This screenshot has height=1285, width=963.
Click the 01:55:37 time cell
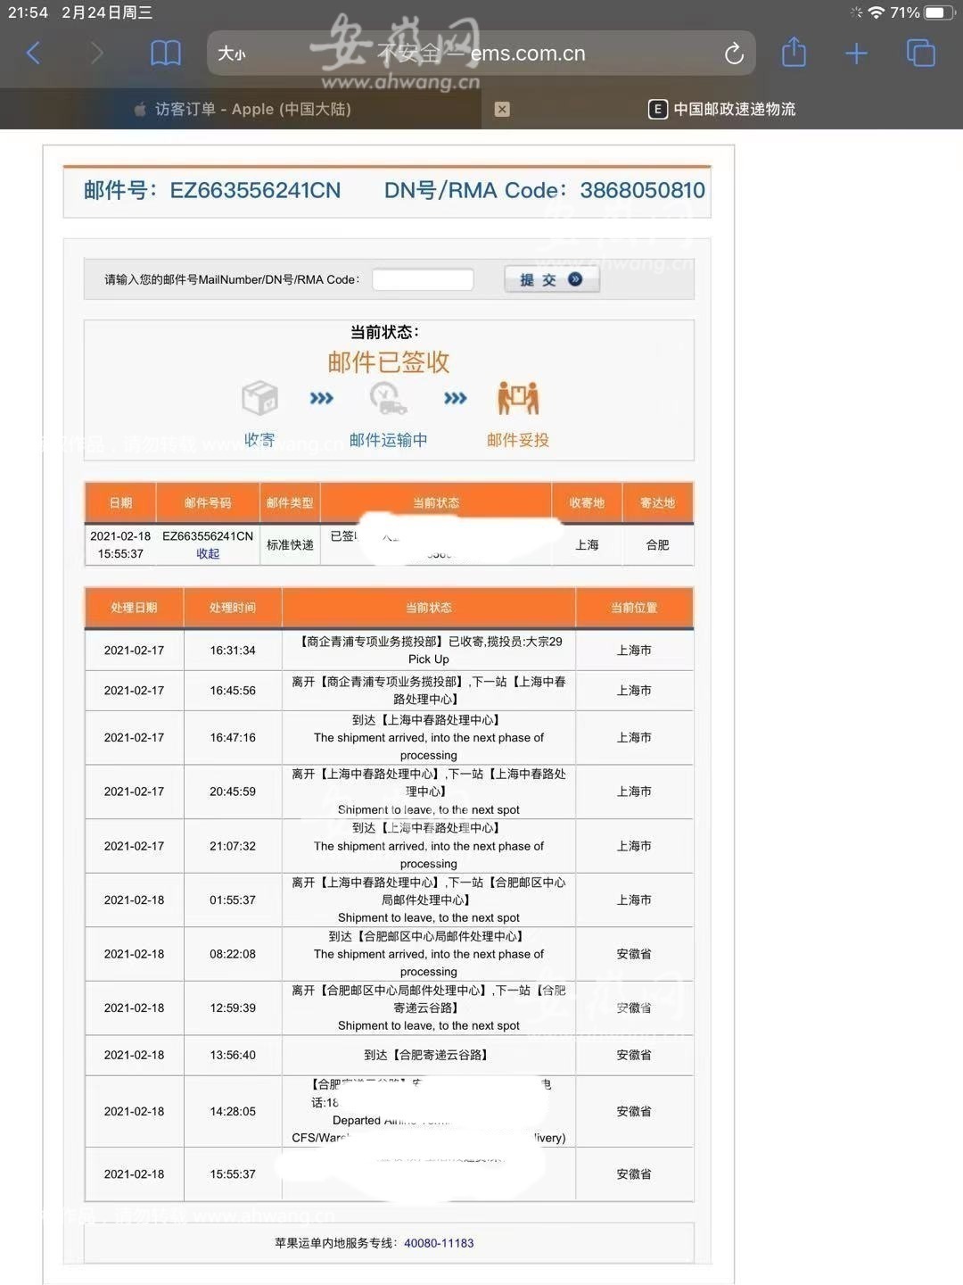tap(233, 900)
